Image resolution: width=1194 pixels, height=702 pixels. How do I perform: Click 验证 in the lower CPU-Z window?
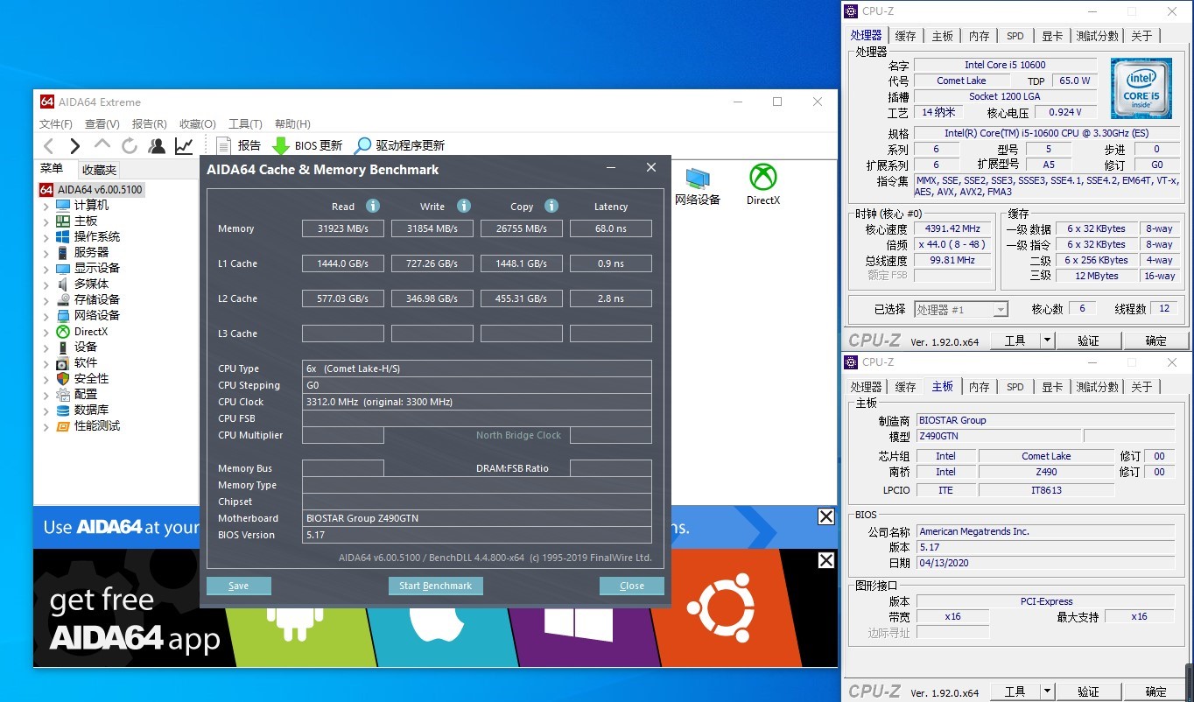point(1088,692)
